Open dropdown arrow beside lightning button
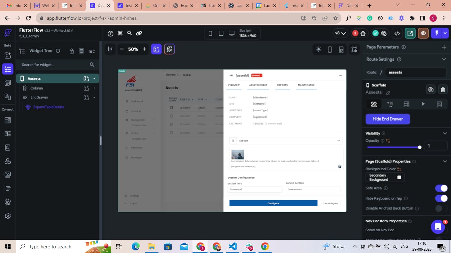Screen dimensions: 451x253 click(x=445, y=33)
